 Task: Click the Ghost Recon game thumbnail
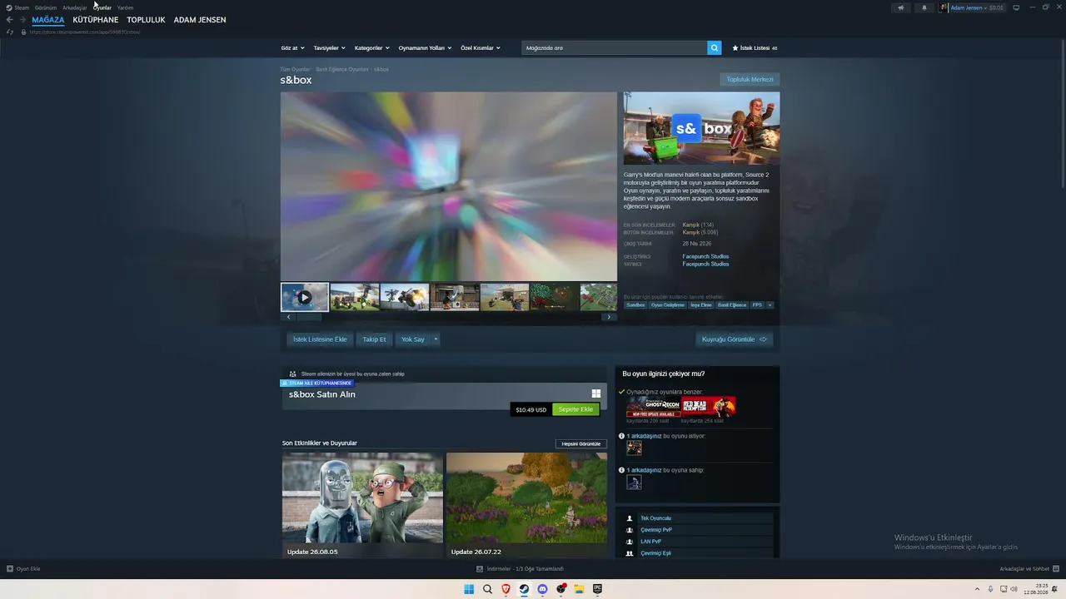pos(654,407)
